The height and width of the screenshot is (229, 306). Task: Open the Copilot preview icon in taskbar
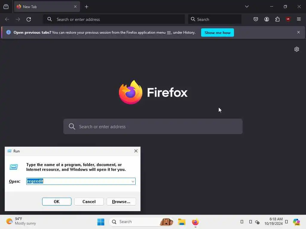[x=297, y=222]
